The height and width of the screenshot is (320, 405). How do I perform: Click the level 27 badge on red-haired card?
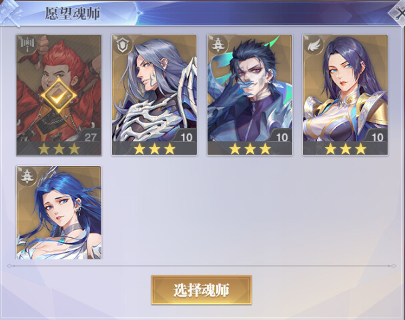tap(89, 136)
